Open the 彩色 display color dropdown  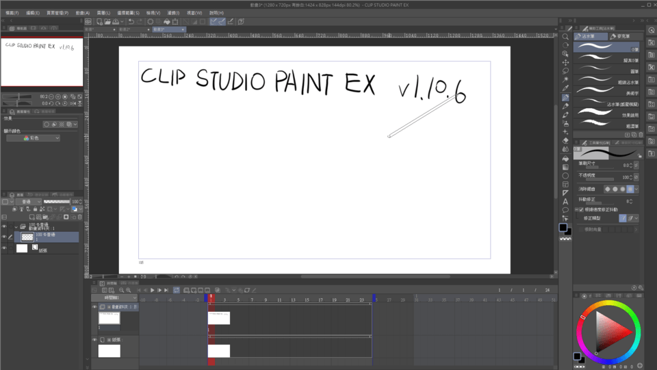[x=33, y=138]
